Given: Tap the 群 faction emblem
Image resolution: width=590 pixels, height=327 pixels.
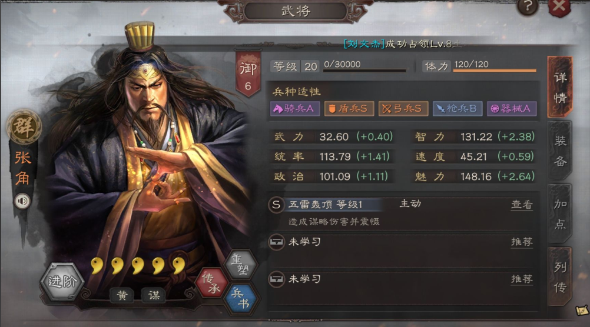Looking at the screenshot, I should tap(24, 126).
